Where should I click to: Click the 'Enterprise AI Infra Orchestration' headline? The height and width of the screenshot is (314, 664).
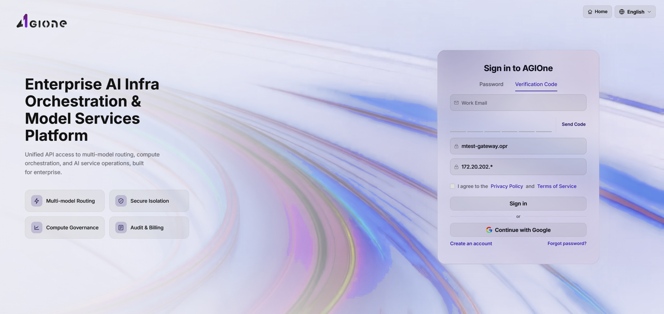[x=92, y=110]
